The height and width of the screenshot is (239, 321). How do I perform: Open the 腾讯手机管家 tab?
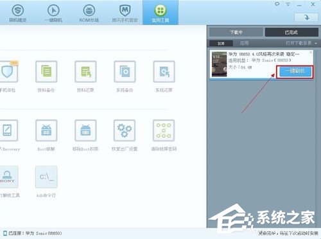(x=125, y=13)
